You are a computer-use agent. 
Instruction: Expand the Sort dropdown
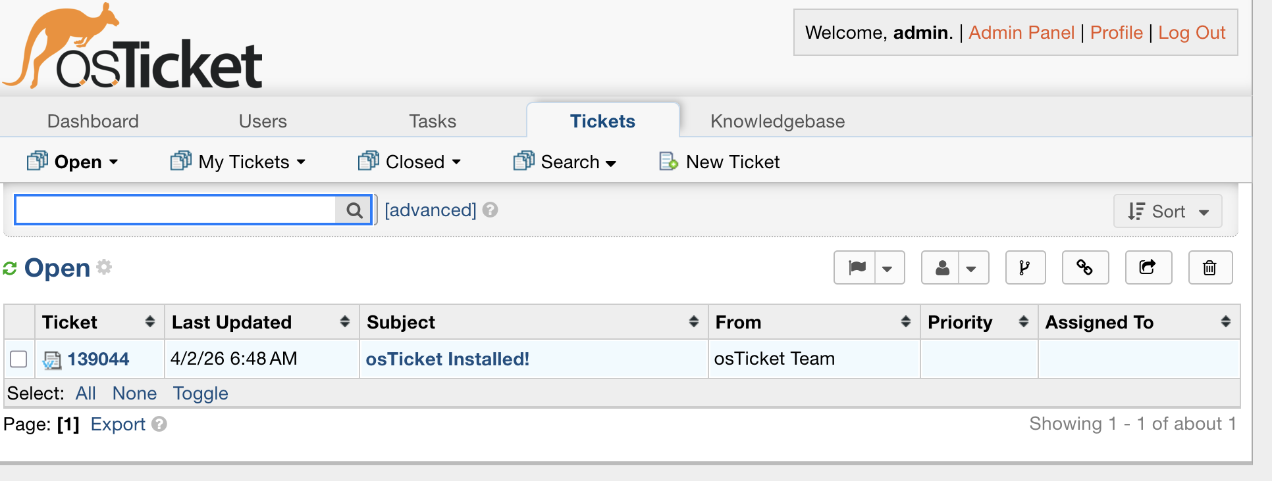(x=1167, y=212)
